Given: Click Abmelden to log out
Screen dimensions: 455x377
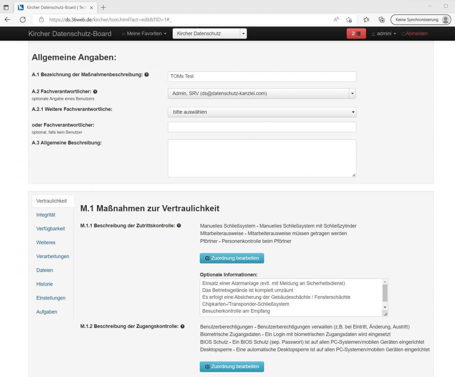Looking at the screenshot, I should 414,33.
